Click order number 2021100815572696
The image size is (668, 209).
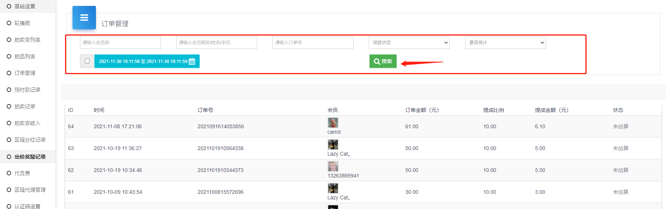pos(220,192)
